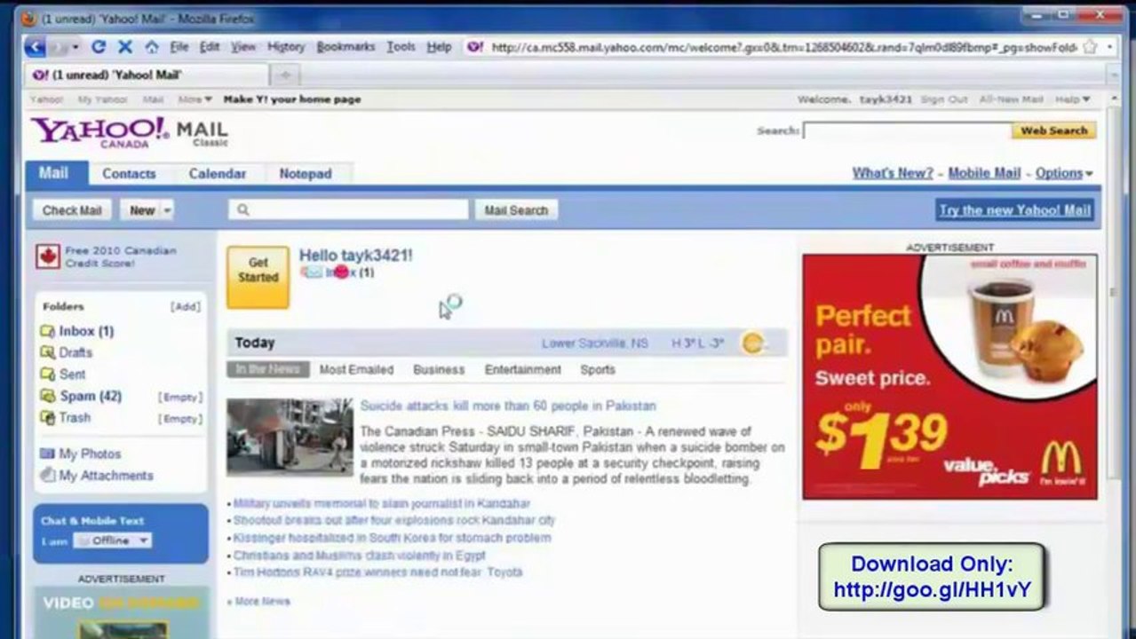Click the bookmark star in address bar
This screenshot has height=639, width=1136.
1091,47
